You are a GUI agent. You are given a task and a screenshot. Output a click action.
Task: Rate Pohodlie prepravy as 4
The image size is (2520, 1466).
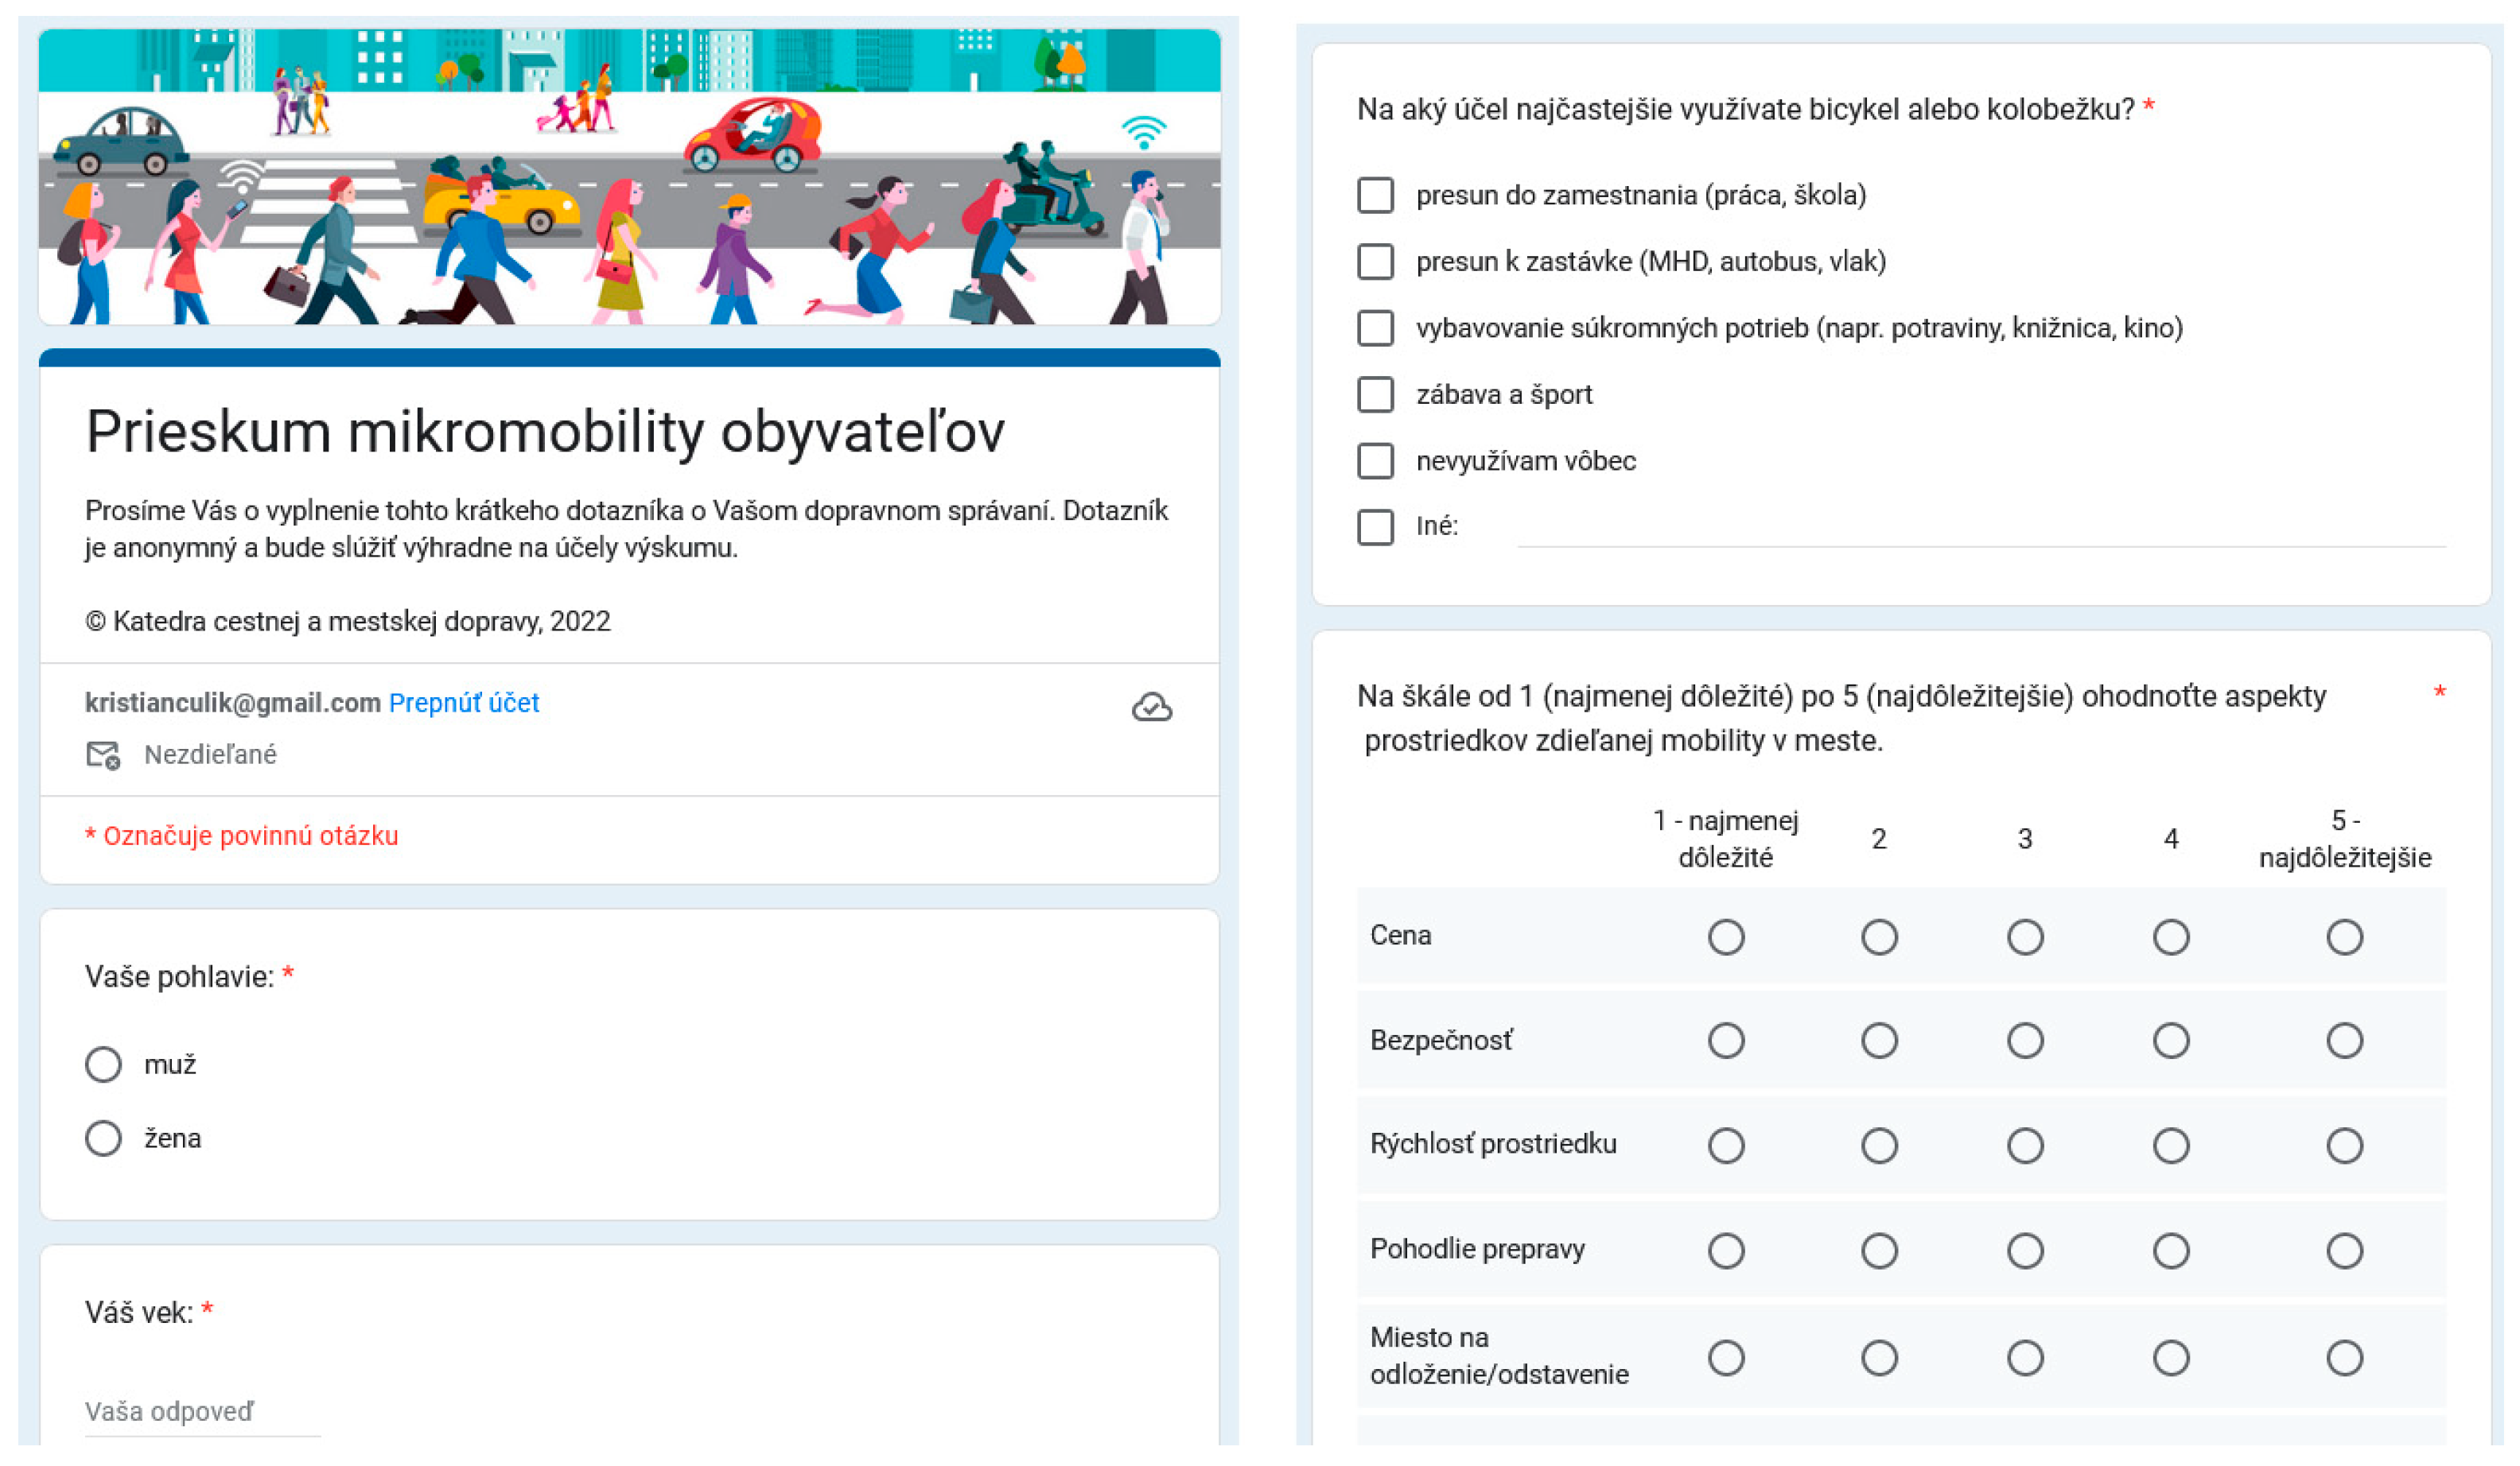[2171, 1251]
